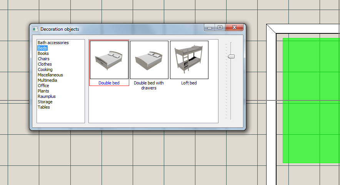340x185 pixels.
Task: Open the Raumplus category
Action: pyautogui.click(x=47, y=96)
